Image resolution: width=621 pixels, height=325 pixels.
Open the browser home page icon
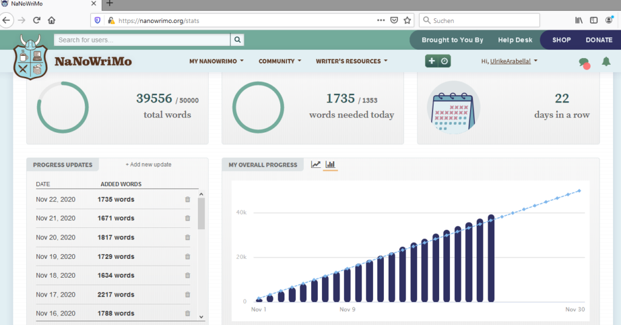52,20
